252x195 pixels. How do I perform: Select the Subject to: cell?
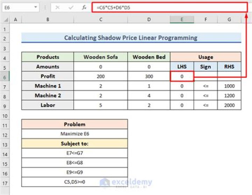point(74,143)
